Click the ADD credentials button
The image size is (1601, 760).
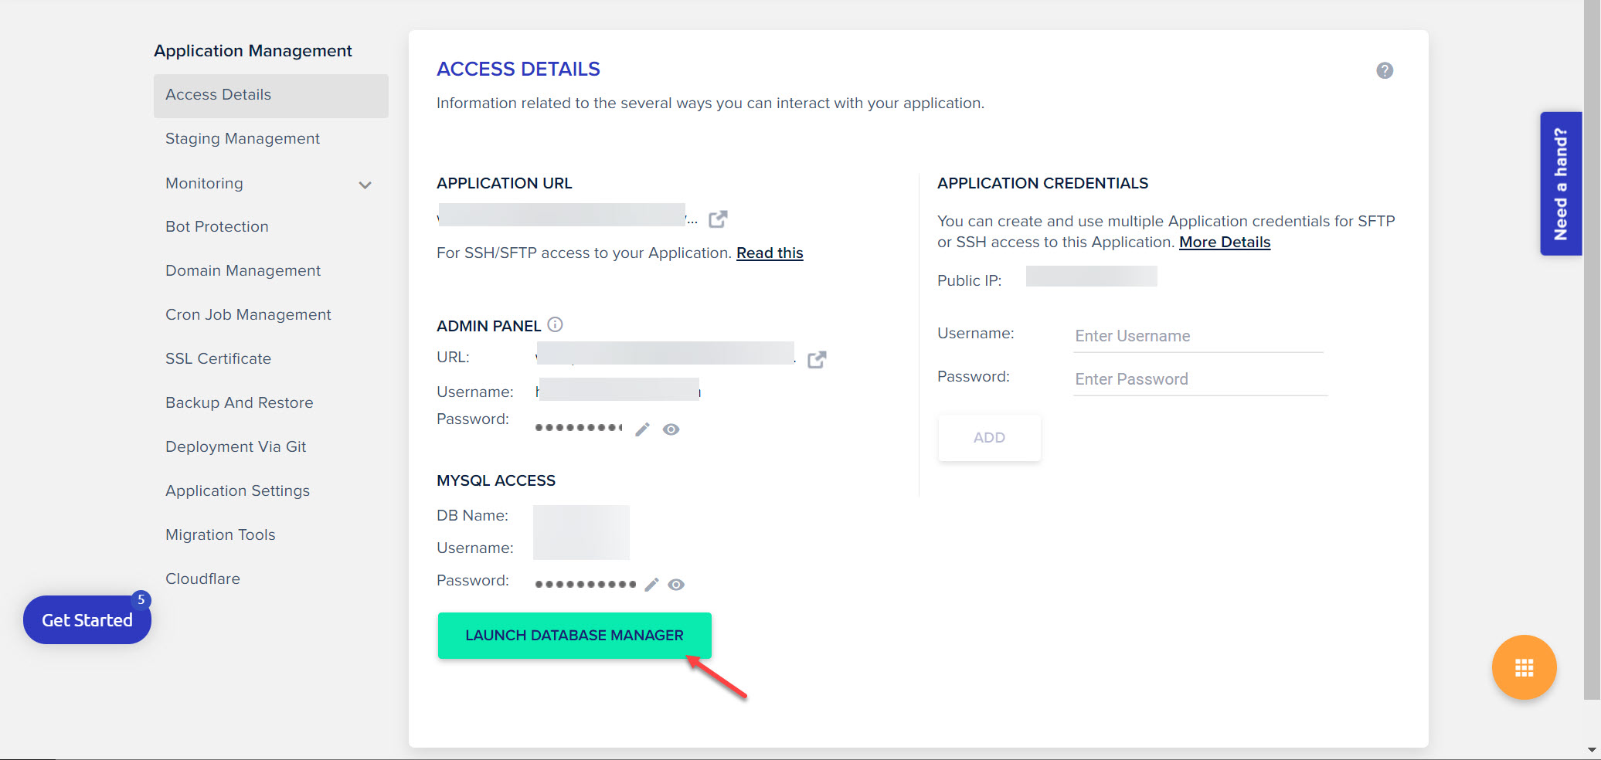coord(989,438)
